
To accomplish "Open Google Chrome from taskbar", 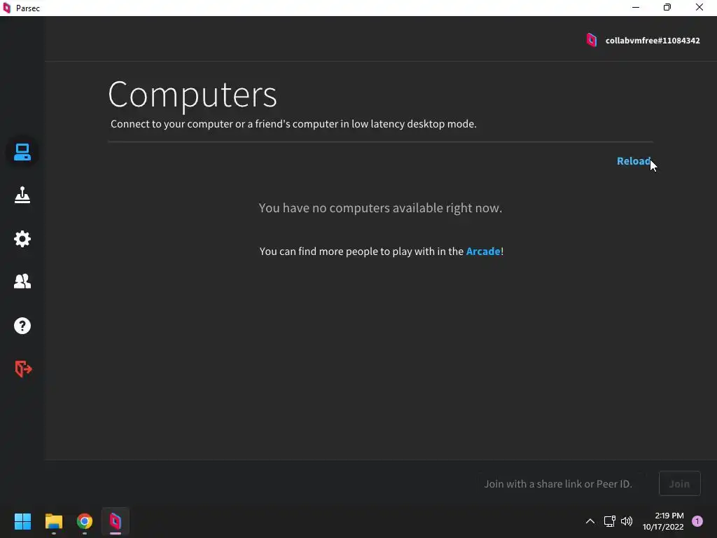I will pos(85,521).
